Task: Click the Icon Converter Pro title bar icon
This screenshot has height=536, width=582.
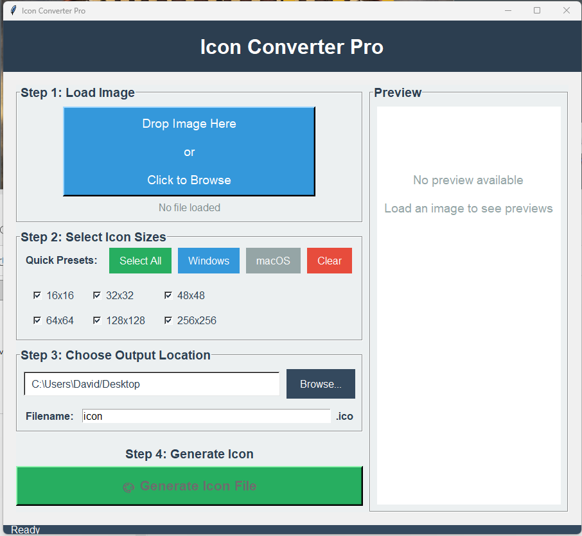Action: tap(12, 10)
